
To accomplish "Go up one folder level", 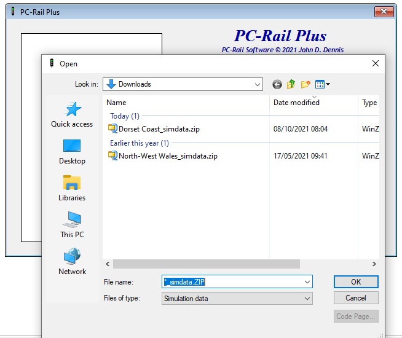I will 291,84.
